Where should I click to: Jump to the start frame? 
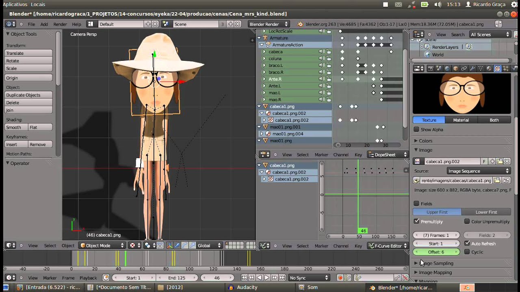point(244,278)
